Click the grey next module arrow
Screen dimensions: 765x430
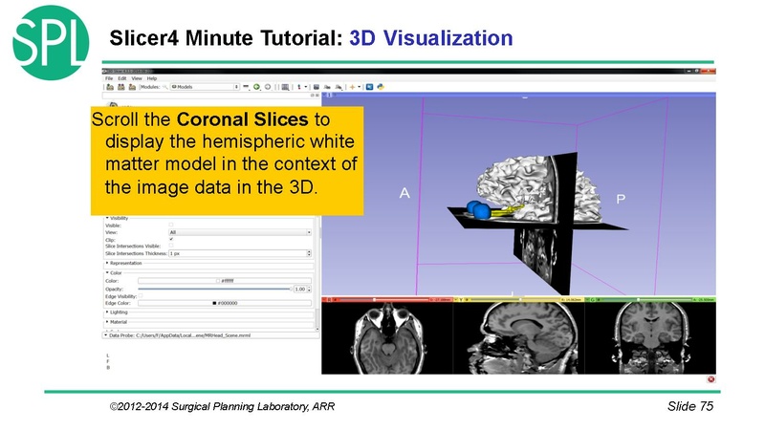(268, 87)
